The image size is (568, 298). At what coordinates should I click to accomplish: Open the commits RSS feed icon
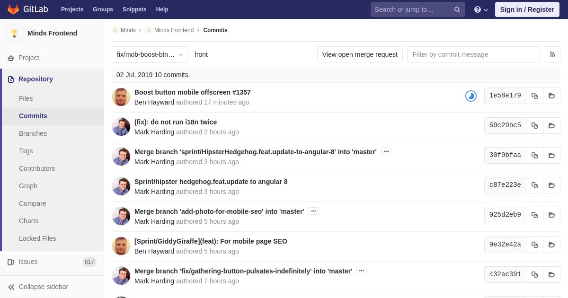point(552,54)
